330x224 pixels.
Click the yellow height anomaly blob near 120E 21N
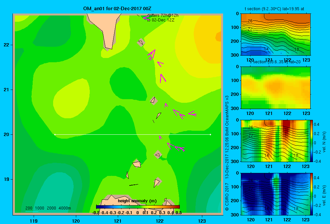pos(72,98)
